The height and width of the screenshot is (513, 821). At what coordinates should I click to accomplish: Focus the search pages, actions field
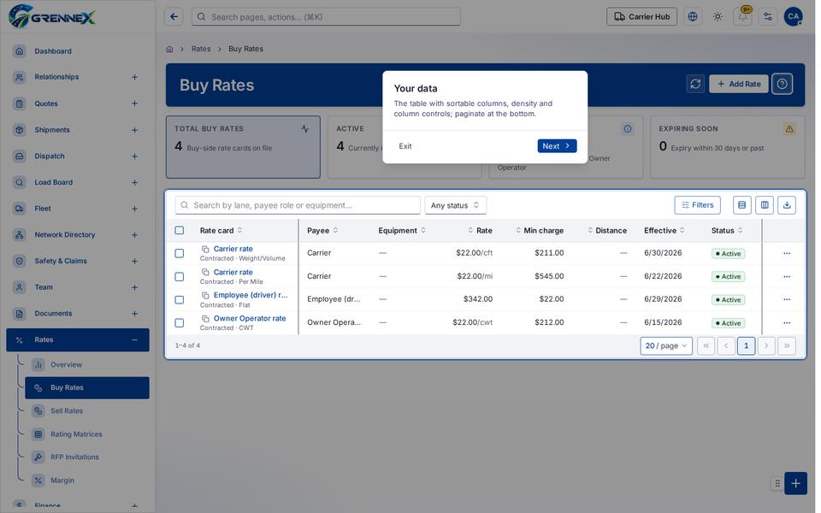coord(326,17)
